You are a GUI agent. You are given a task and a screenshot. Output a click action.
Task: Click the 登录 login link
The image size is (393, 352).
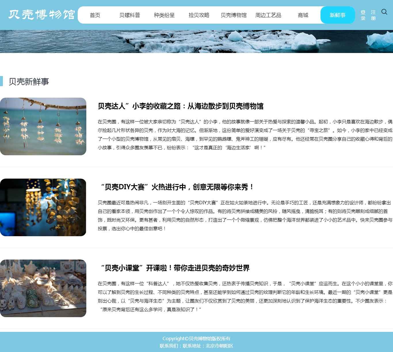pos(363,15)
